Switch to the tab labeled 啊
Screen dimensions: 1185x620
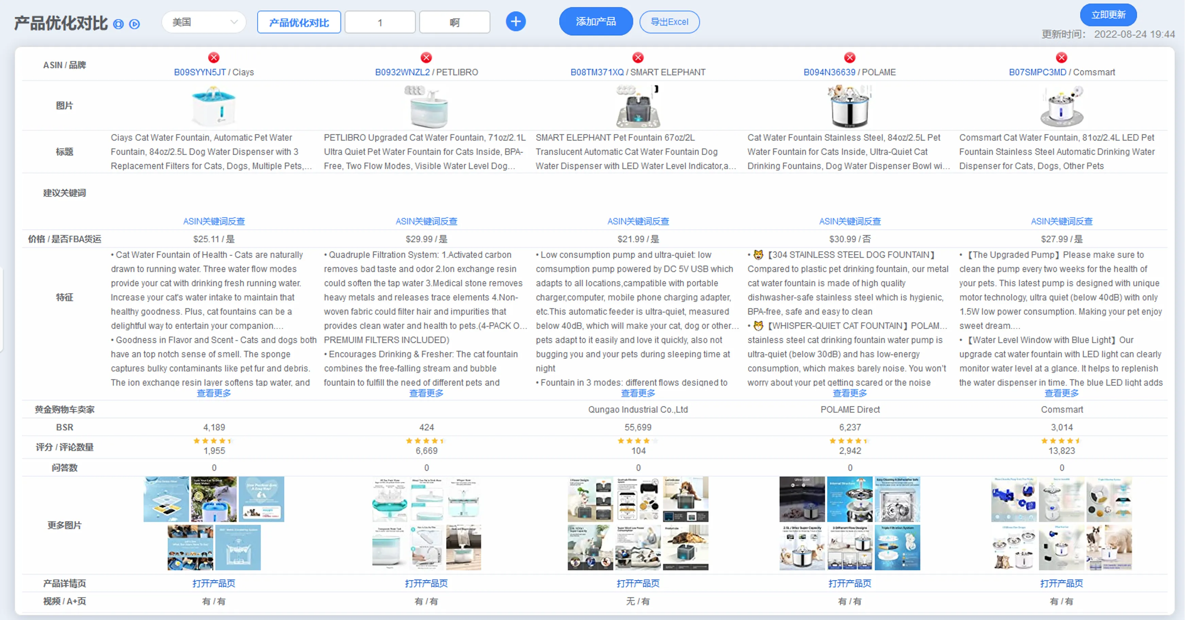[455, 22]
